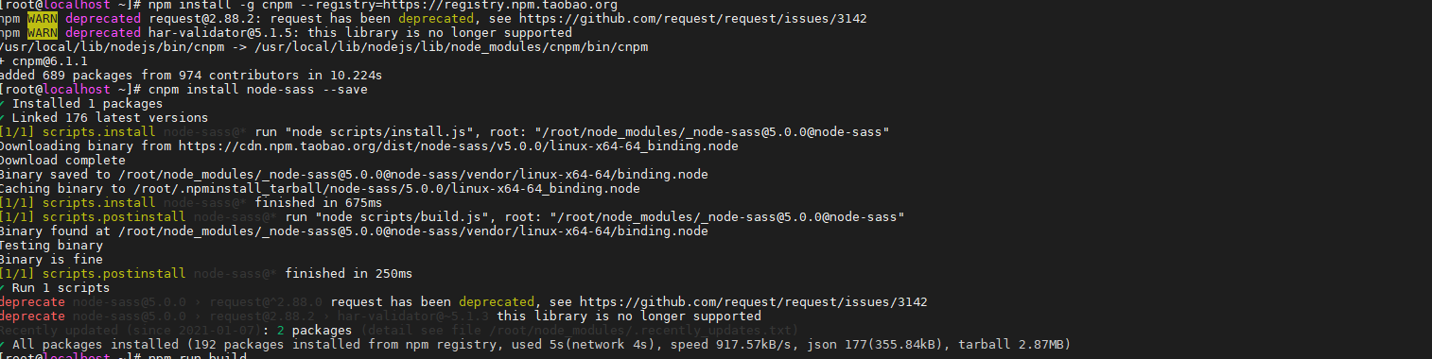Click the registry.npm.taobao.org URL

pyautogui.click(x=511, y=5)
